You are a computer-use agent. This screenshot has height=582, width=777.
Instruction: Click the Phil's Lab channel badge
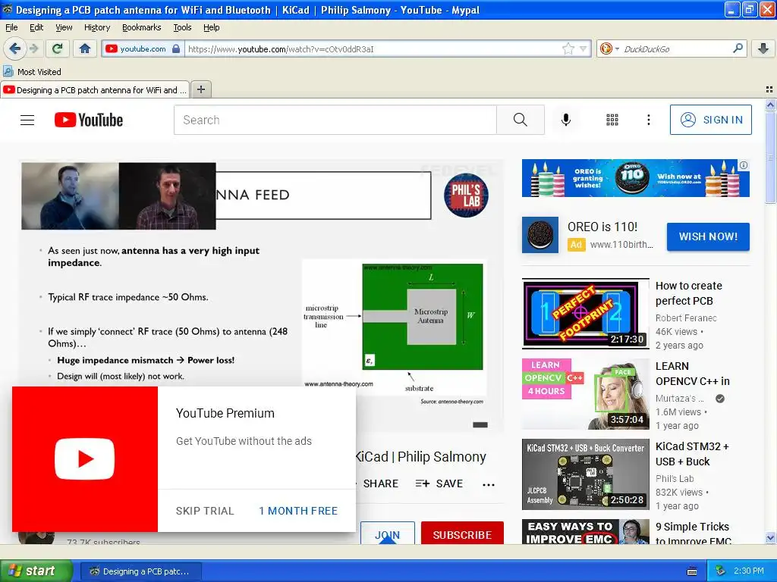coord(466,195)
